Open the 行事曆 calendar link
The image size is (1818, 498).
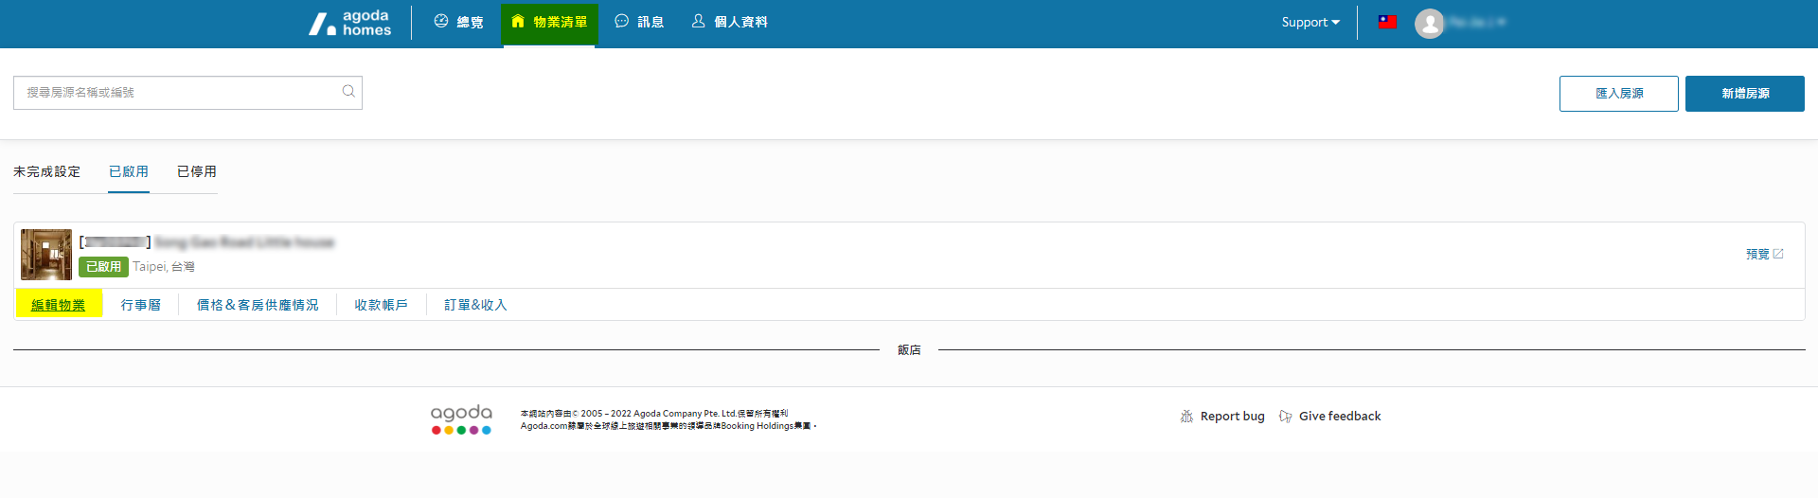(x=141, y=305)
